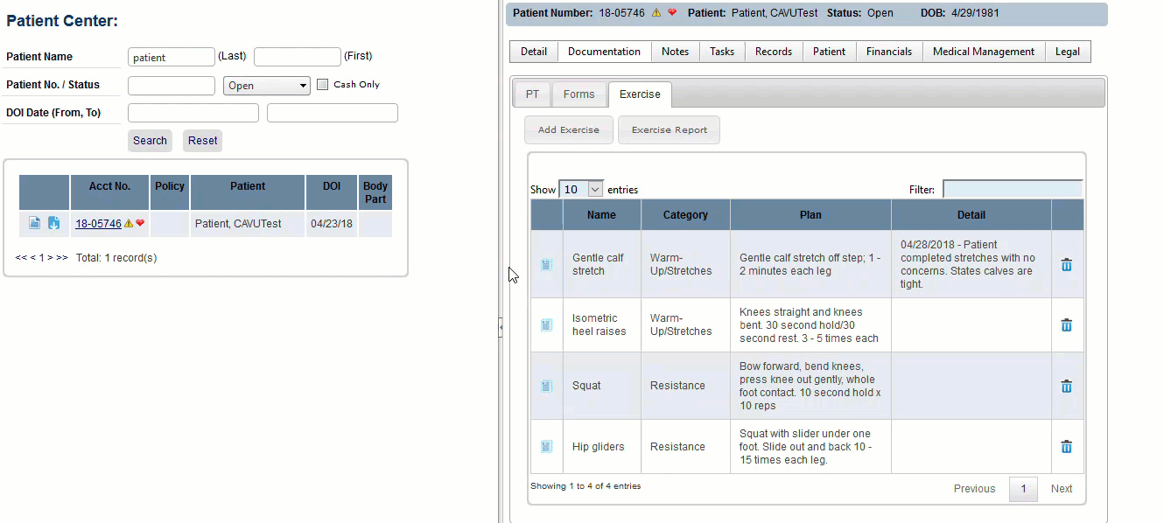Viewport: 1164px width, 523px height.
Task: Open the Medical Management tab
Action: (x=984, y=52)
